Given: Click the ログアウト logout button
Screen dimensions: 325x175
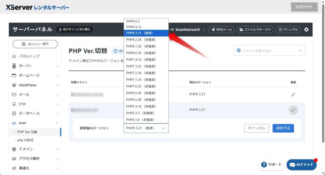Looking at the screenshot, I should (304, 7).
